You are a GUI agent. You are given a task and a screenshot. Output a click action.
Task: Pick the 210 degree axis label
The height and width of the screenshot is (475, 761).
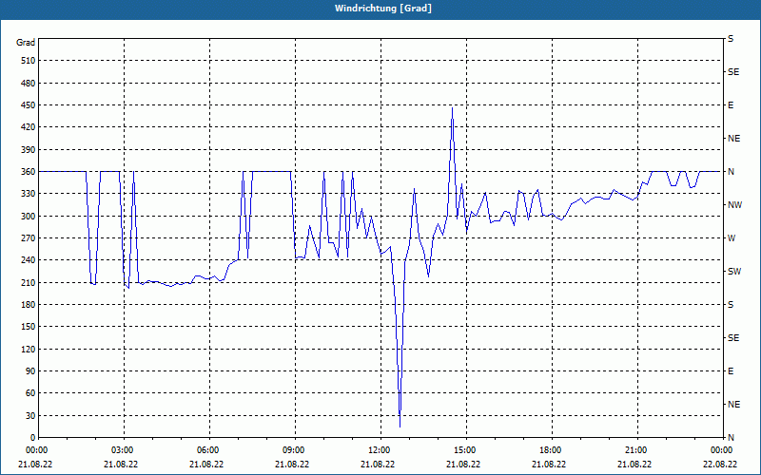pyautogui.click(x=29, y=282)
